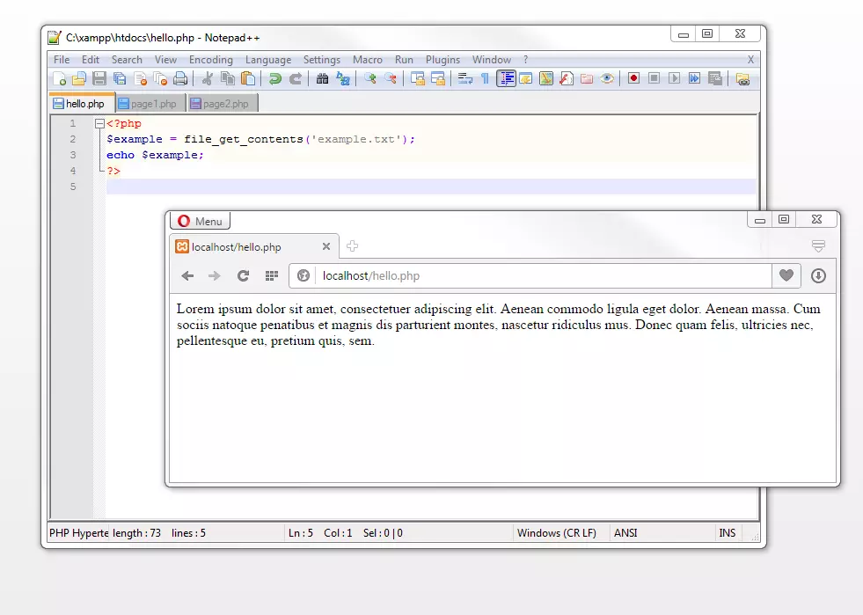Image resolution: width=863 pixels, height=615 pixels.
Task: Click the Save All icon
Action: point(120,78)
